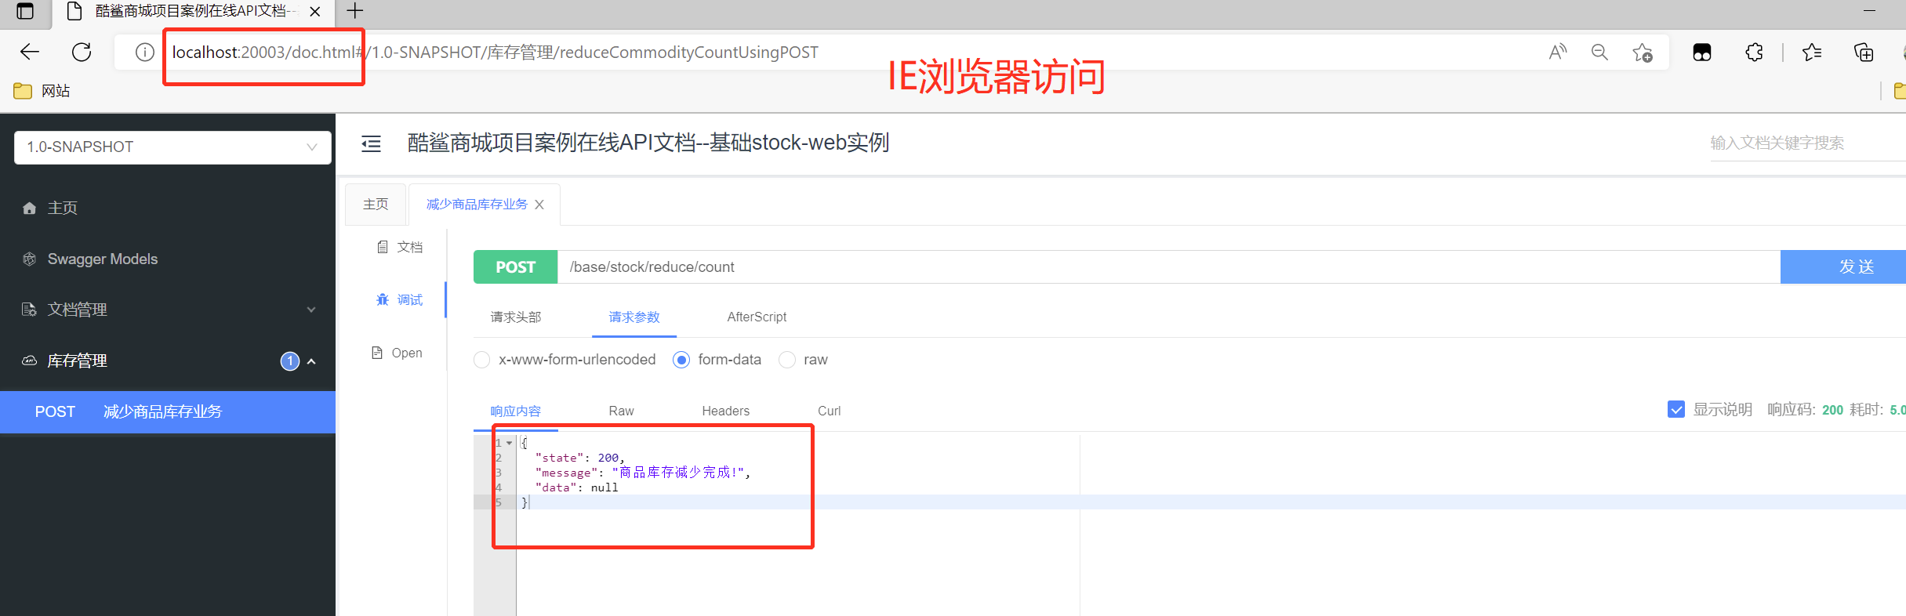This screenshot has height=616, width=1906.
Task: Open the 调试 side tab
Action: click(x=400, y=299)
